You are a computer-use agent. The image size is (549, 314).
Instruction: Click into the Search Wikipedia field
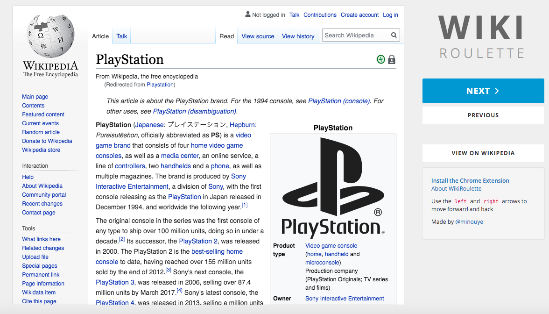(355, 35)
